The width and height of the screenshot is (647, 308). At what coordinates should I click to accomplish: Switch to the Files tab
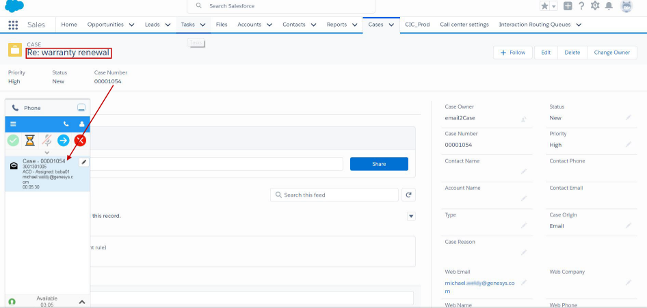[222, 25]
